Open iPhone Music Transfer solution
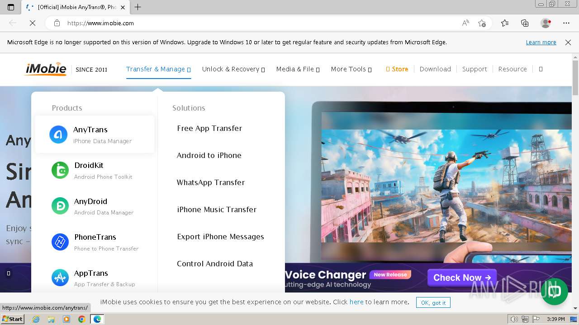This screenshot has width=579, height=325. tap(217, 209)
